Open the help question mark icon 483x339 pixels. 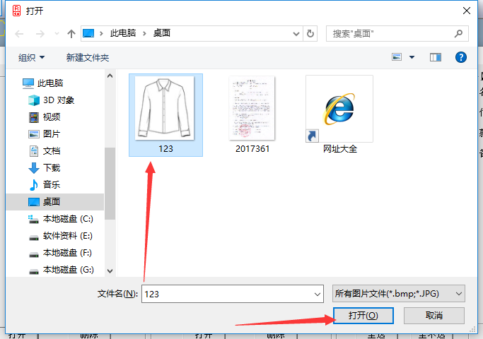[461, 57]
